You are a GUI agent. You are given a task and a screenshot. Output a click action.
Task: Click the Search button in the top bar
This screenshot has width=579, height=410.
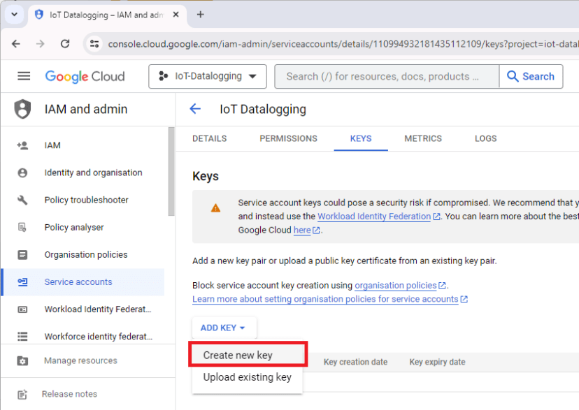pyautogui.click(x=531, y=76)
